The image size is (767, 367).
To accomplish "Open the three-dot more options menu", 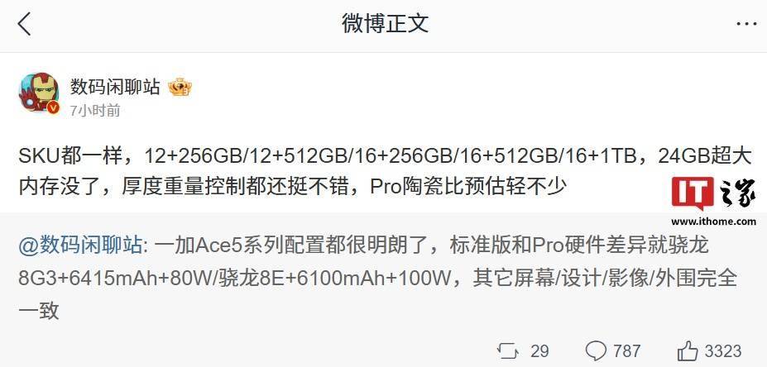I will click(x=746, y=24).
